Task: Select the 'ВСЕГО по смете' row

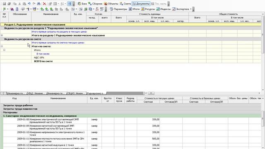Action: (x=131, y=61)
